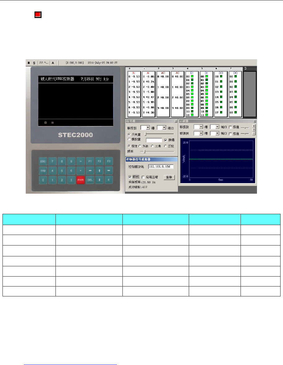Click the A toolbar icon
The height and width of the screenshot is (365, 283).
53,63
